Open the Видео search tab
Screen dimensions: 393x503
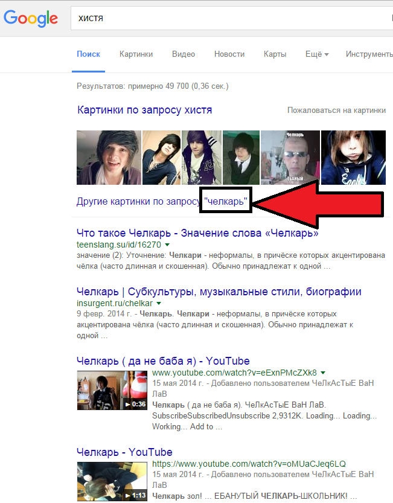(x=184, y=54)
